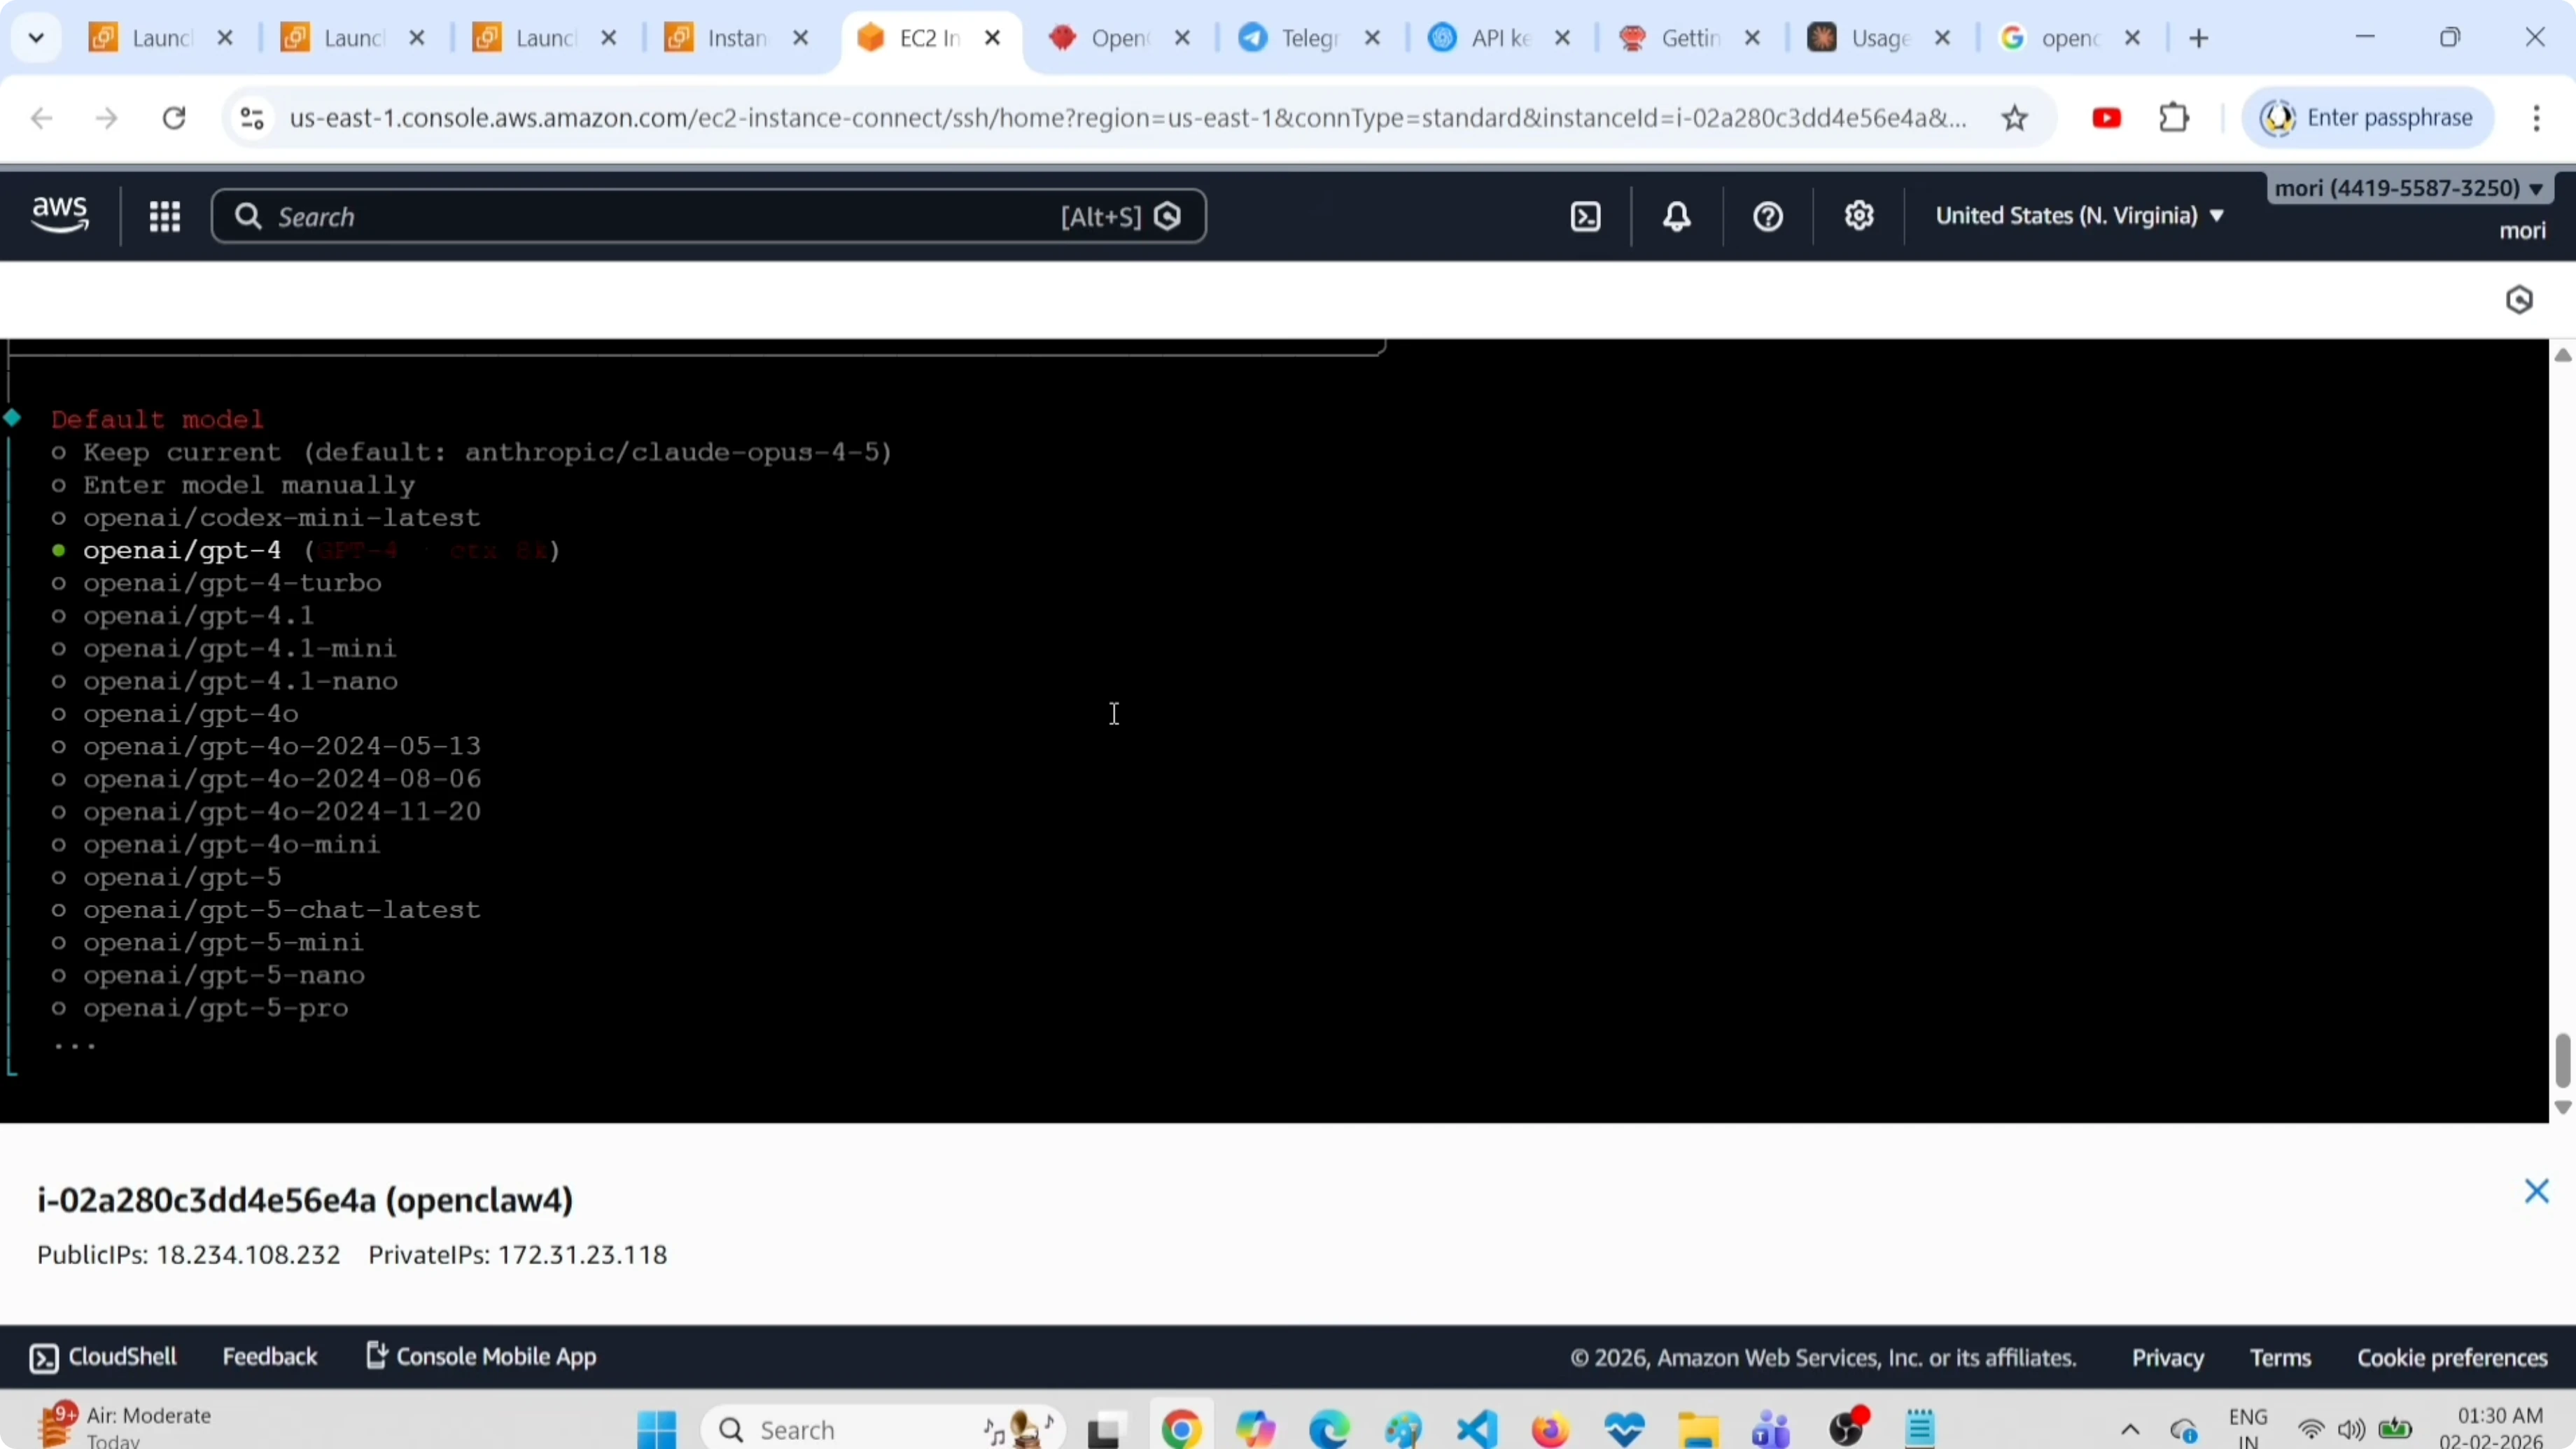Bookmark this page with star icon
Viewport: 2576px width, 1449px height.
(x=2015, y=119)
